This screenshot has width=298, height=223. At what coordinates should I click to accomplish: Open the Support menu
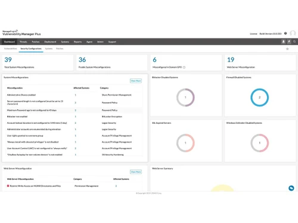click(112, 42)
